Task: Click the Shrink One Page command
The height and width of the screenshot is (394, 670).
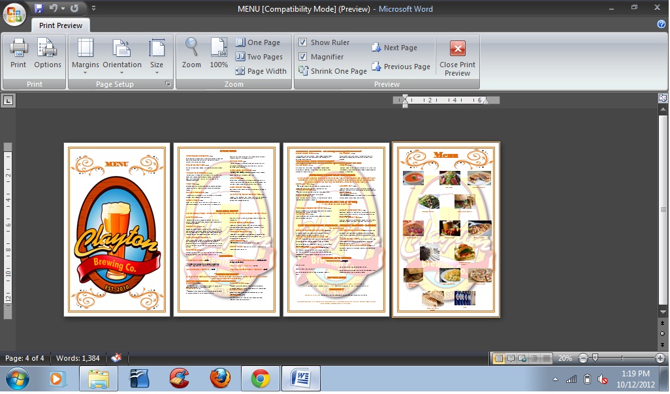Action: pos(332,71)
